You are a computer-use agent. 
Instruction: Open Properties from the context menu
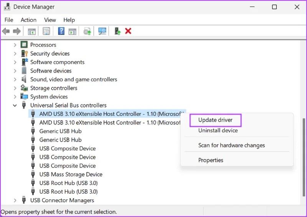[x=211, y=160]
